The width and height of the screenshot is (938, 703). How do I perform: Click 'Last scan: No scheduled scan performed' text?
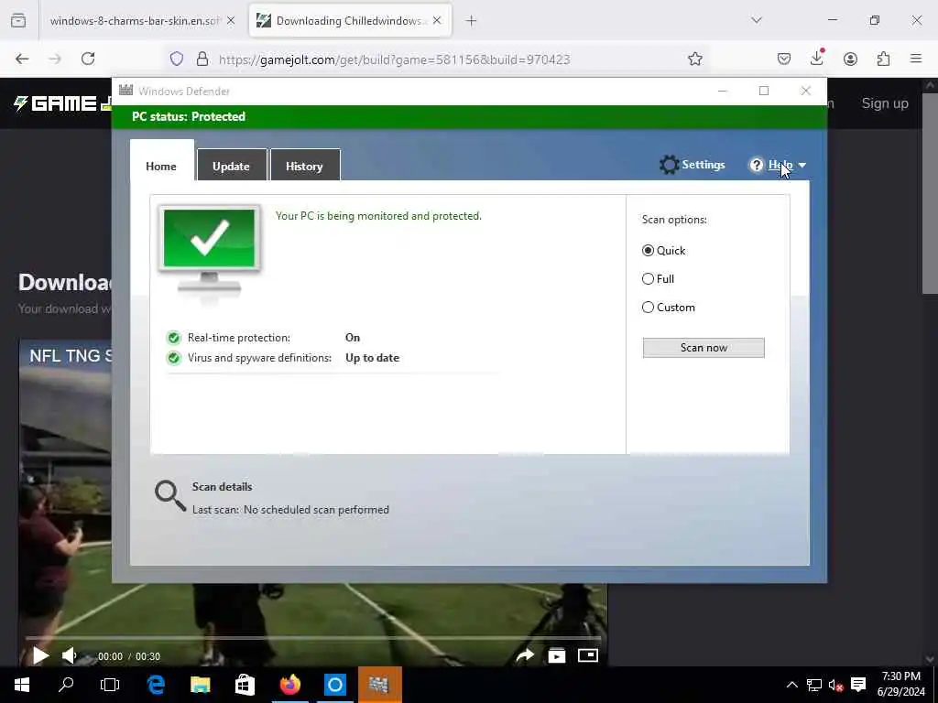(x=290, y=510)
